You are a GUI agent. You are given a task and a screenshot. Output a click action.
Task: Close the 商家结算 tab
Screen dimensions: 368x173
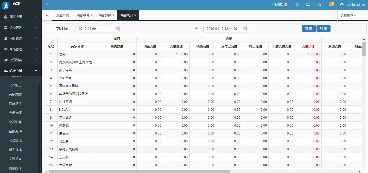pyautogui.click(x=92, y=16)
